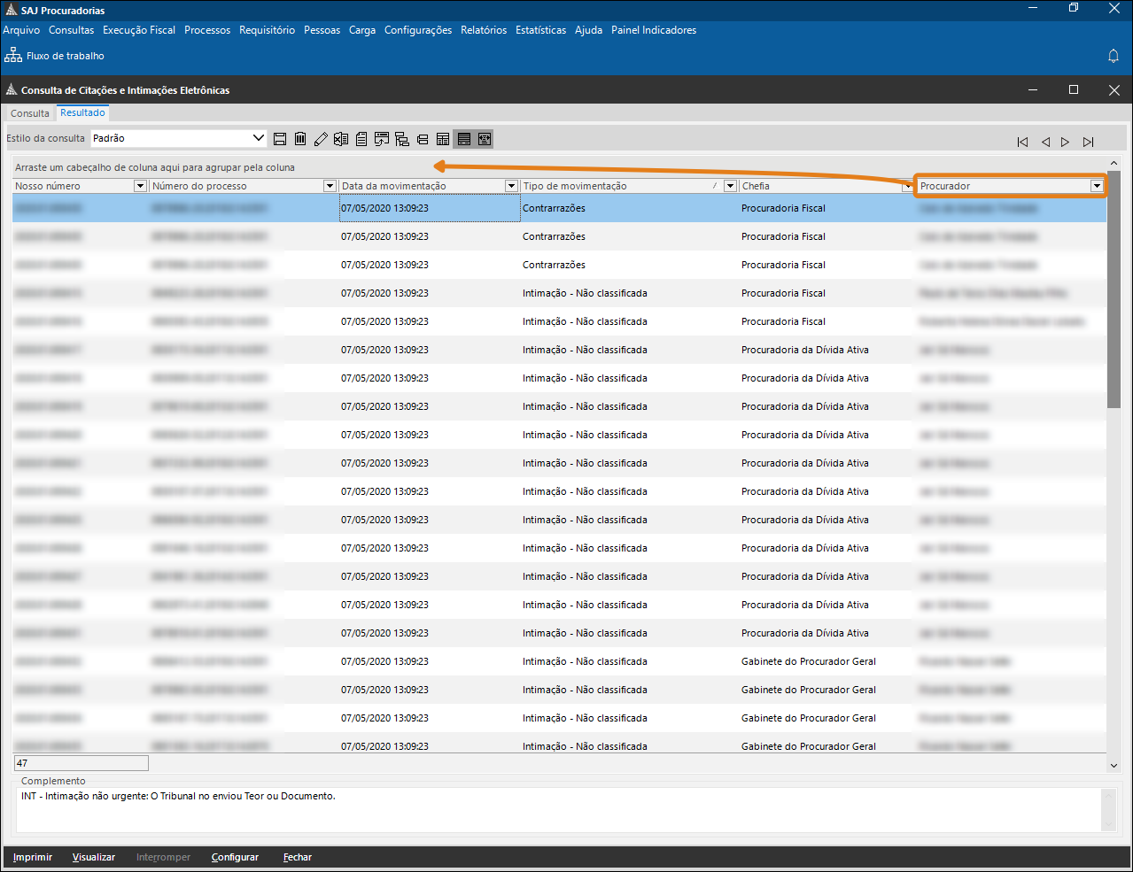
Task: Open filter dropdown on Data da movimentação column
Action: pyautogui.click(x=511, y=186)
